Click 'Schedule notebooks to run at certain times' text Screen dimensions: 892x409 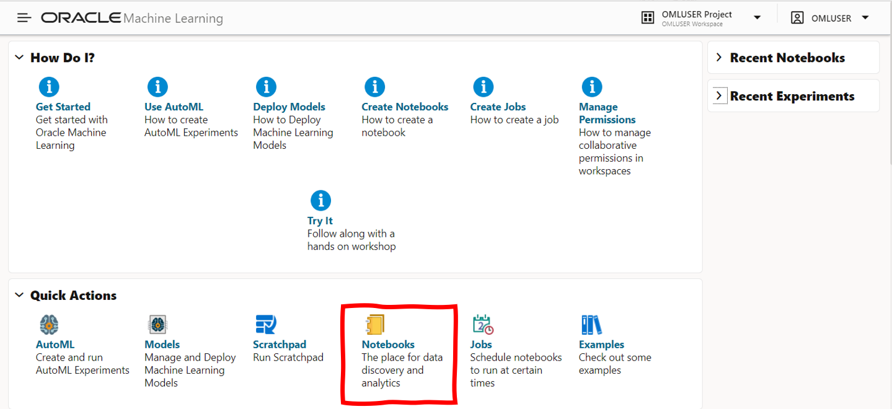coord(516,370)
